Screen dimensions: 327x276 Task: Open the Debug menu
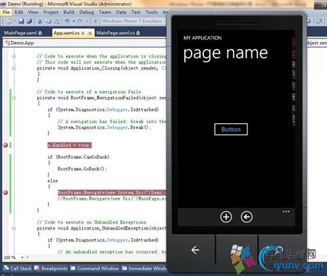tap(86, 12)
